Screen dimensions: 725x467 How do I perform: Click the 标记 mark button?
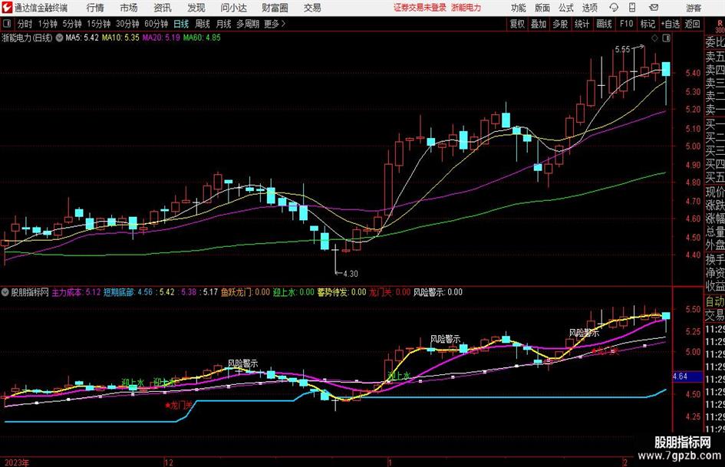(x=648, y=24)
